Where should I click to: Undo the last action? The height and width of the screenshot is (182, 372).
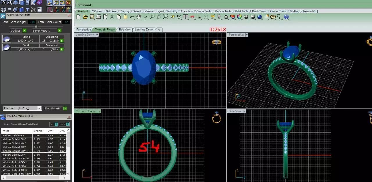[x=132, y=17]
